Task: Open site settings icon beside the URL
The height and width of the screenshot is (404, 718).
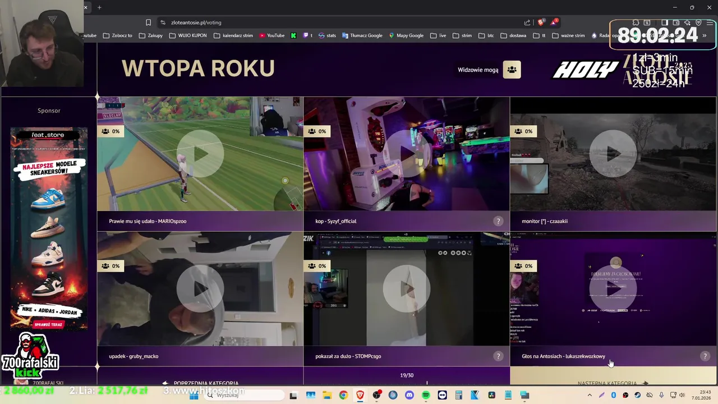Action: click(x=163, y=22)
